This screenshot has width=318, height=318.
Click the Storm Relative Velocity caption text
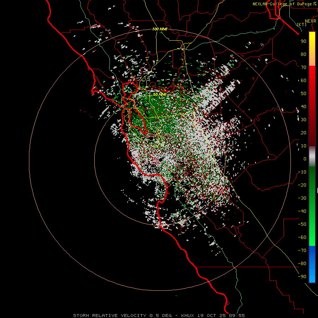(x=159, y=316)
